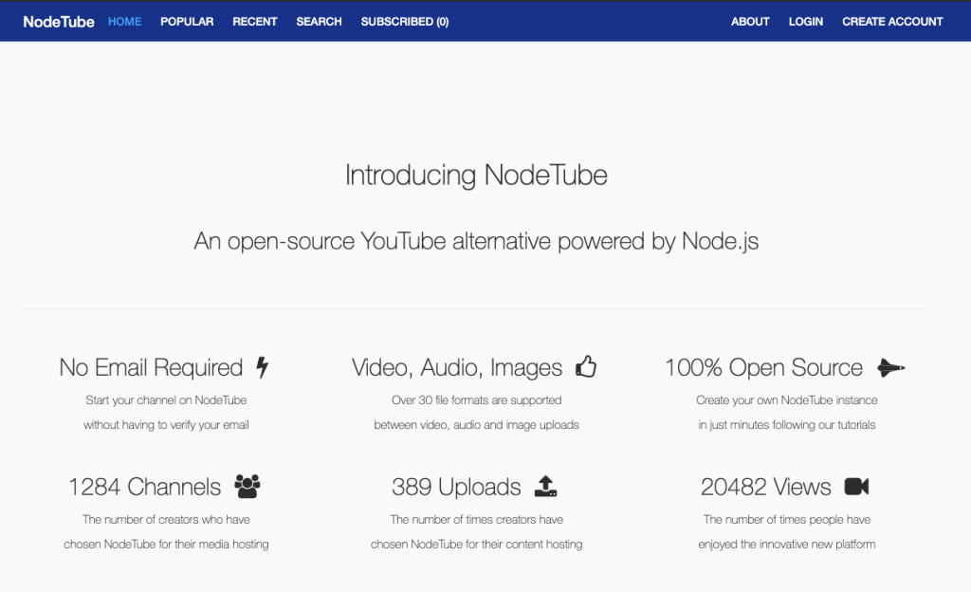This screenshot has width=971, height=592.
Task: Open SUBSCRIBED (0) from the navigation bar
Action: [405, 21]
